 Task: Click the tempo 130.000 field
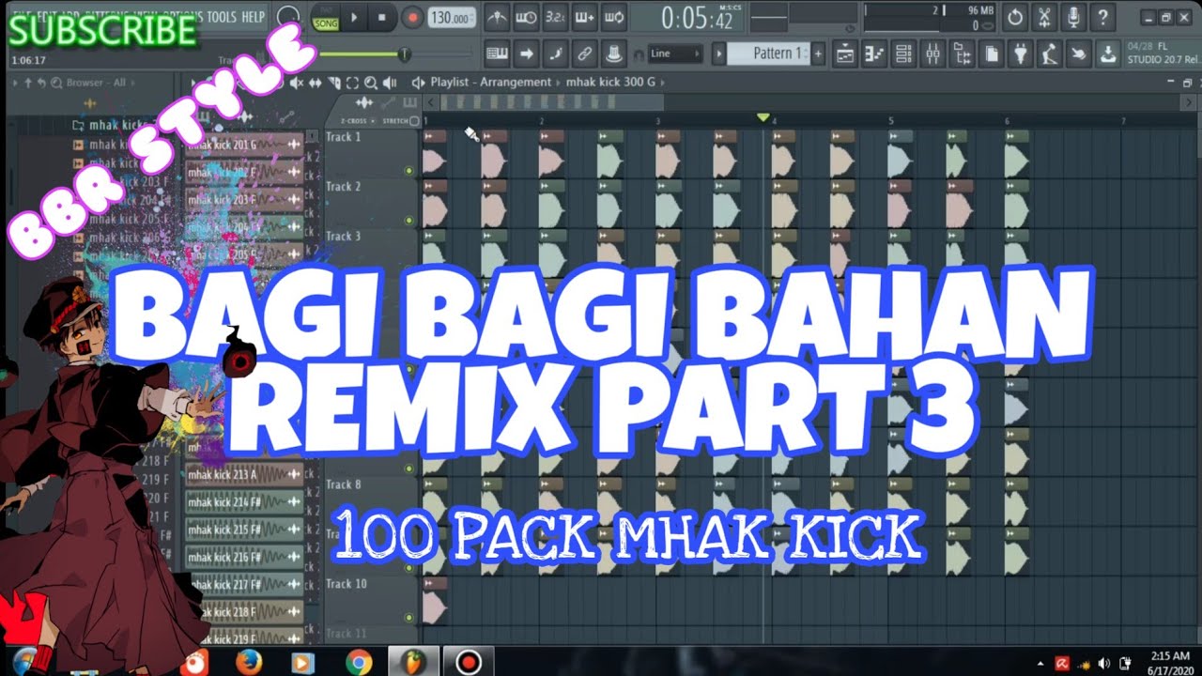(x=452, y=17)
